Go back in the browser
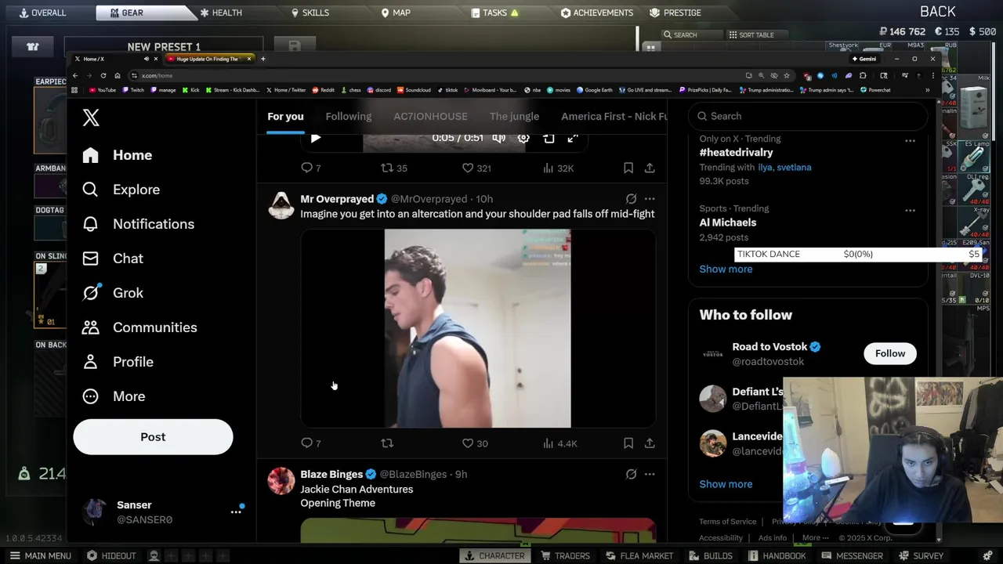 coord(75,75)
